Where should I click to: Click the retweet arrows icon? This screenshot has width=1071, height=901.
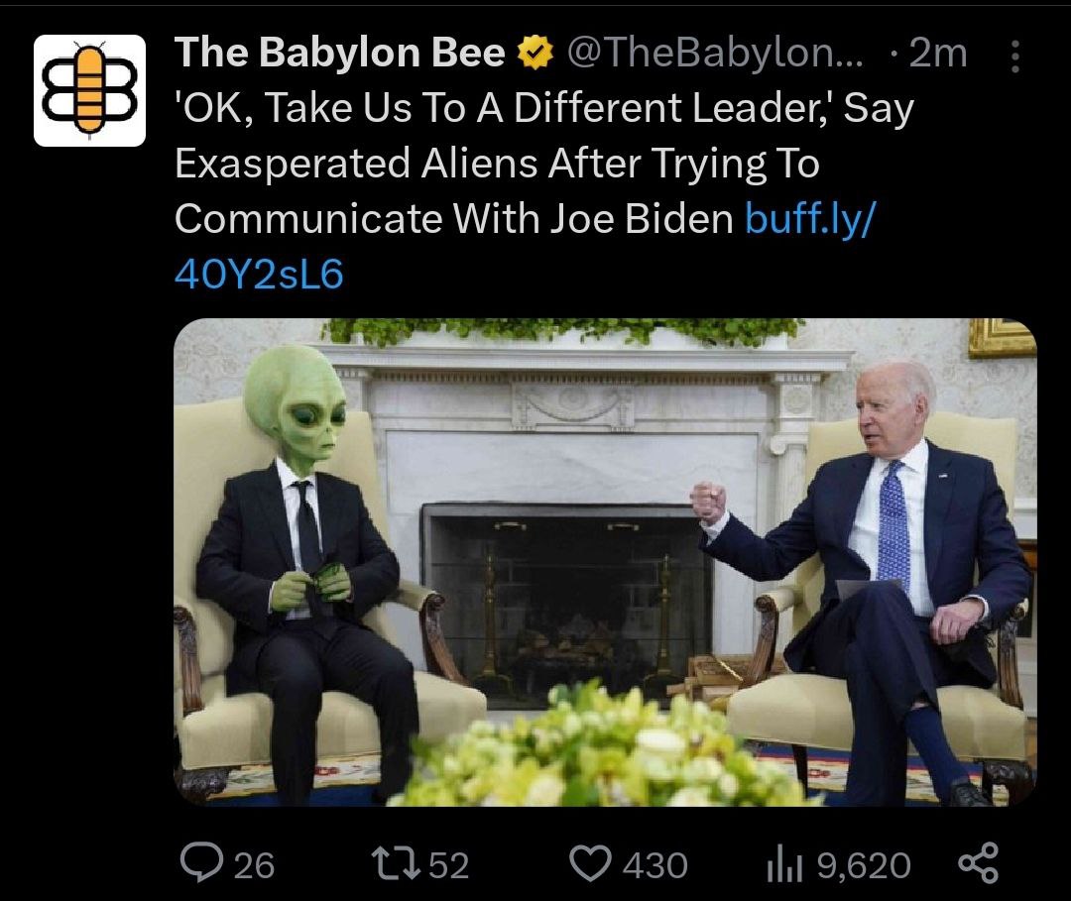click(395, 863)
